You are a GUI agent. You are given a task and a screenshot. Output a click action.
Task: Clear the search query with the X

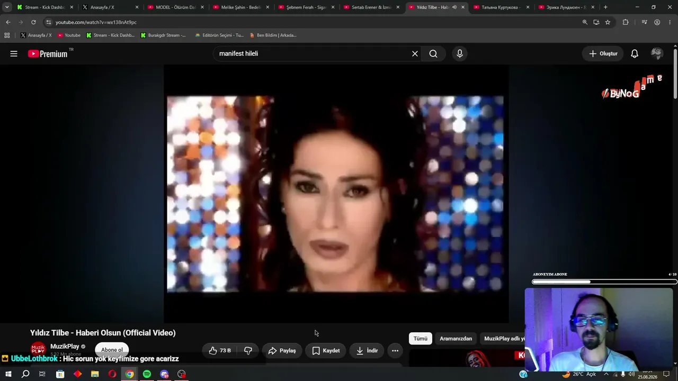click(x=415, y=53)
